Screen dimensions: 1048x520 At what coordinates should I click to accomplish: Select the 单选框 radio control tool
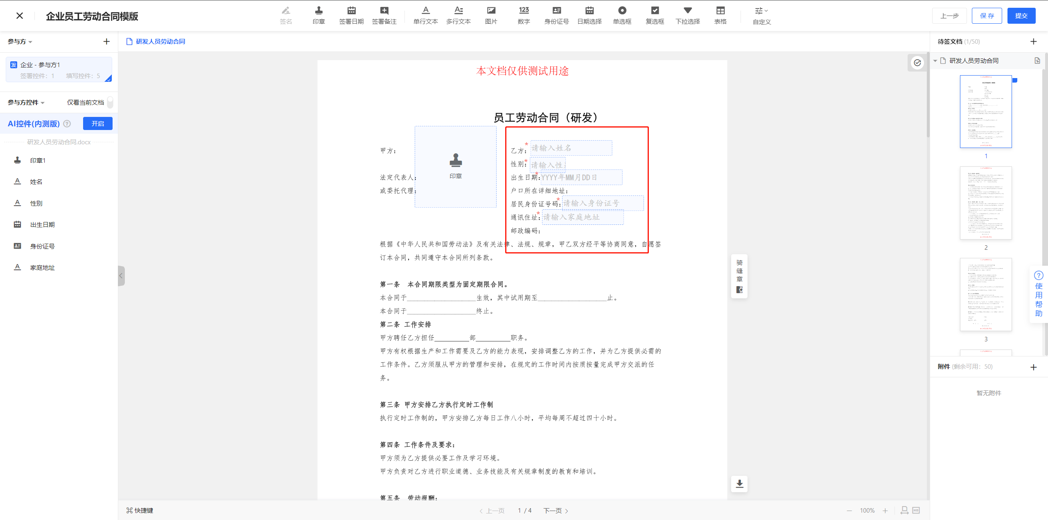tap(622, 15)
